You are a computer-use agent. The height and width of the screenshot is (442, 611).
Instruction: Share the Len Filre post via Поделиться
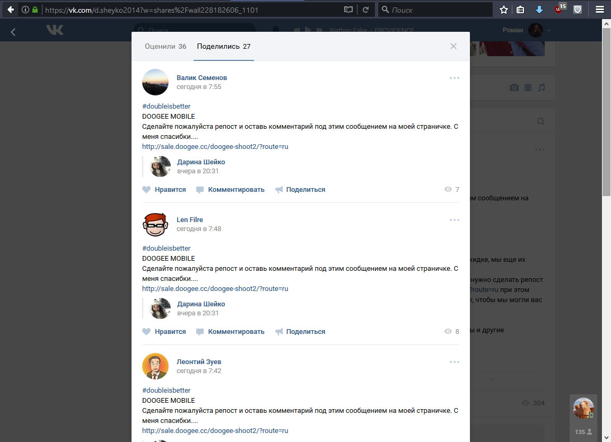[300, 332]
